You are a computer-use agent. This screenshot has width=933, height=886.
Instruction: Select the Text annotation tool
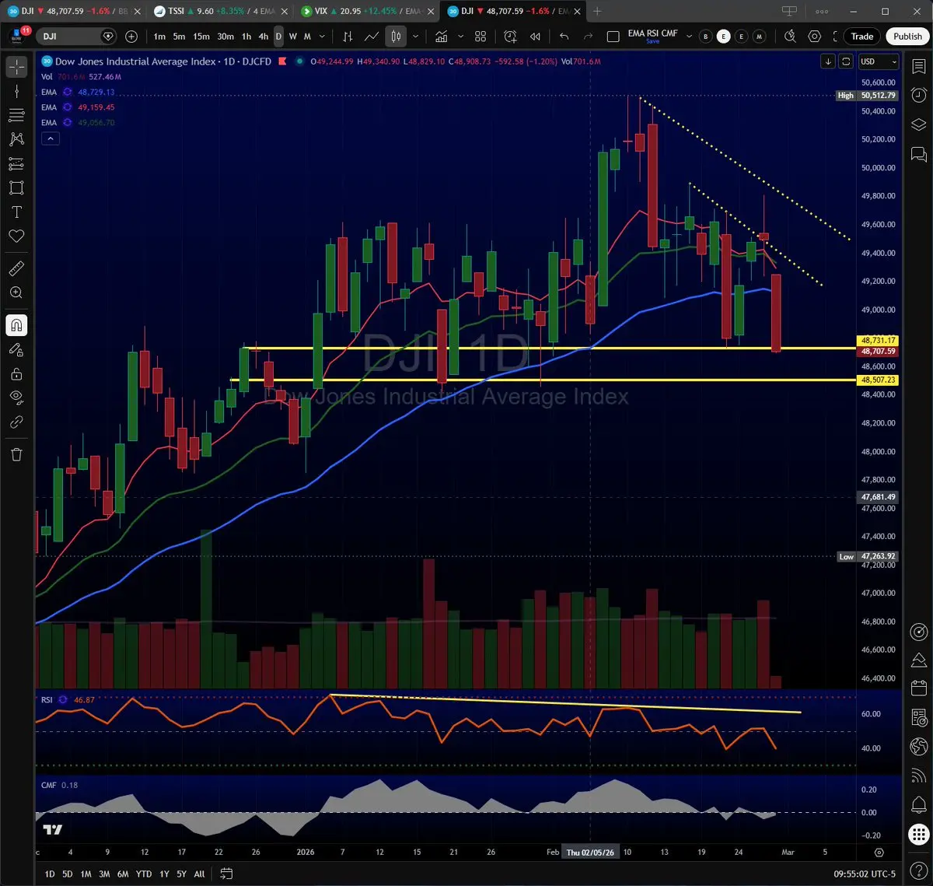pyautogui.click(x=16, y=212)
